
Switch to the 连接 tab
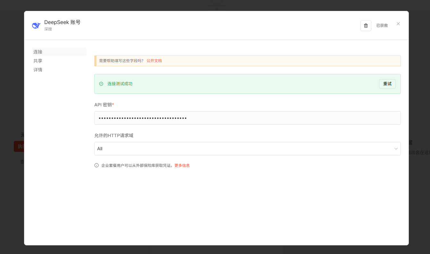[38, 52]
